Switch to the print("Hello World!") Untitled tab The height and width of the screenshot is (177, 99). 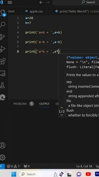click(75, 11)
